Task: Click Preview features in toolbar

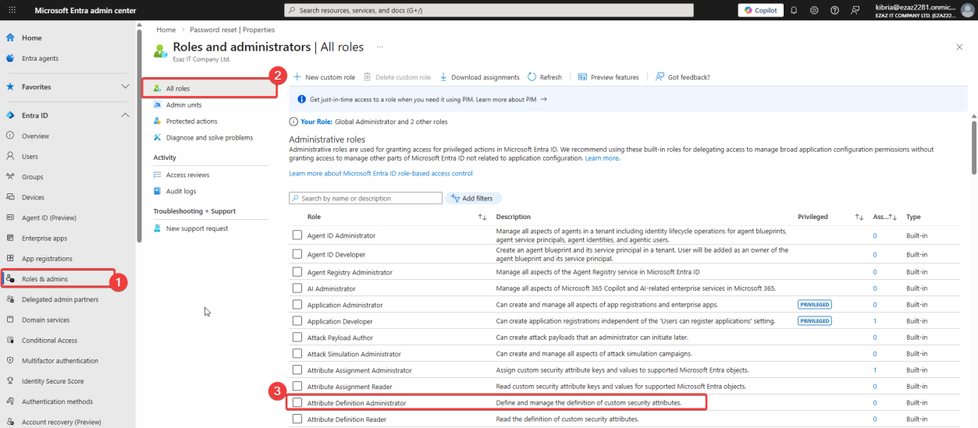Action: point(608,77)
